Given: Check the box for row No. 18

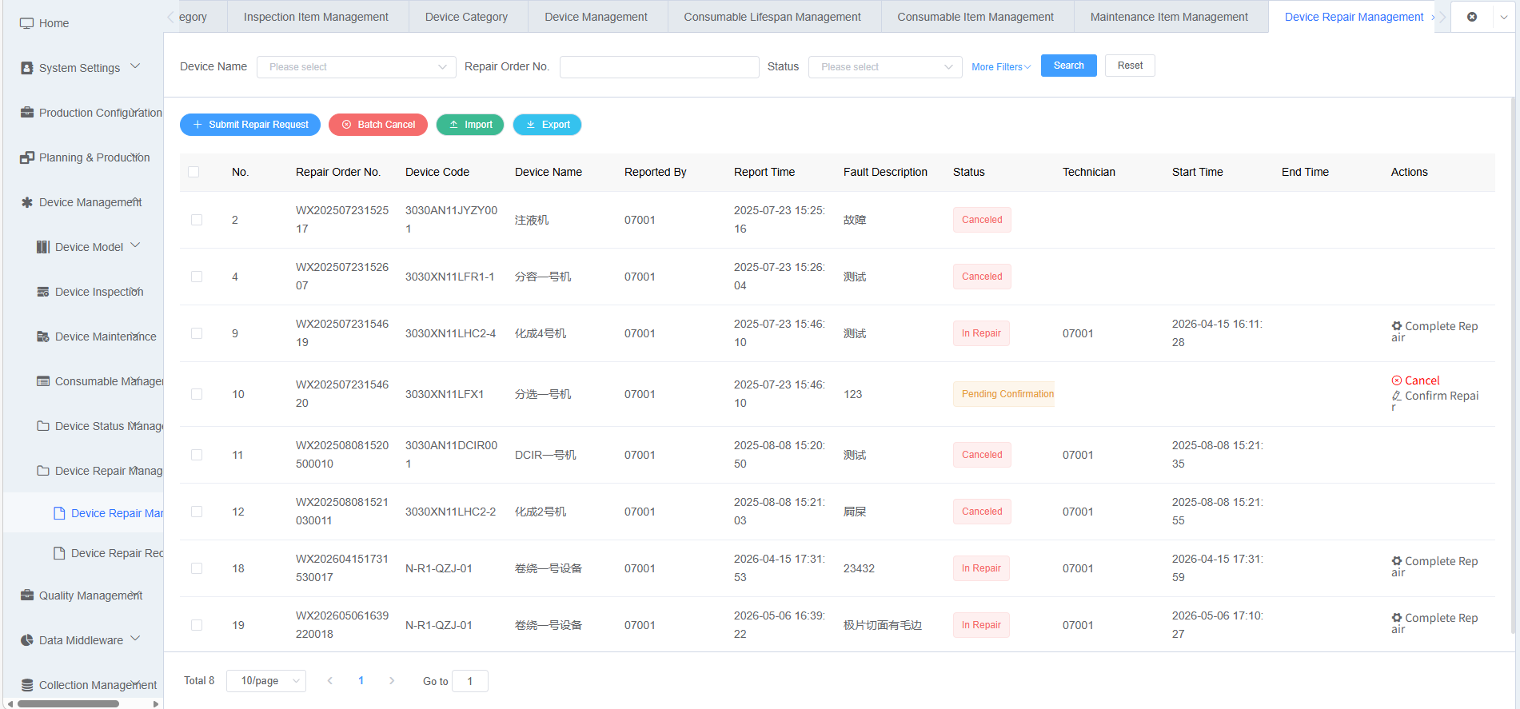Looking at the screenshot, I should pos(197,568).
